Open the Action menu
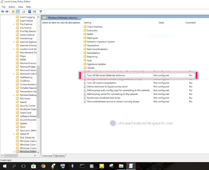209x170 pixels. click(12, 7)
